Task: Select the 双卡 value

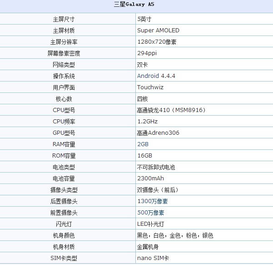Action: click(143, 65)
